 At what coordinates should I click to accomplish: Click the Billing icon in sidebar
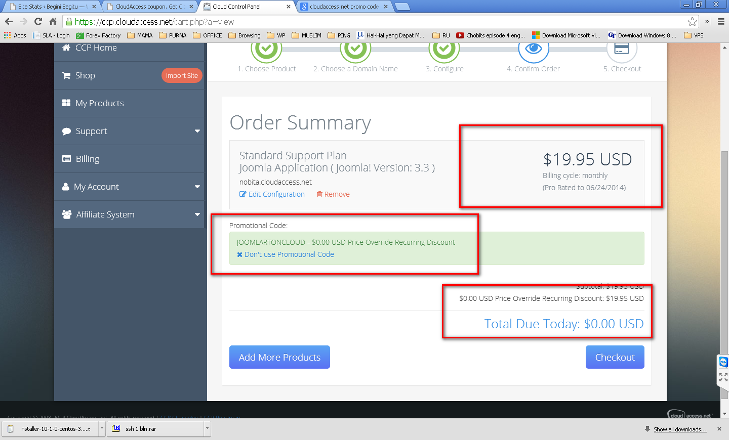tap(66, 158)
